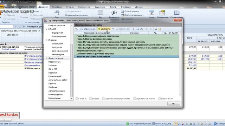Click the open folder icon in dialog toolbar
Screen dimensions: 225x126
[x=160, y=29]
